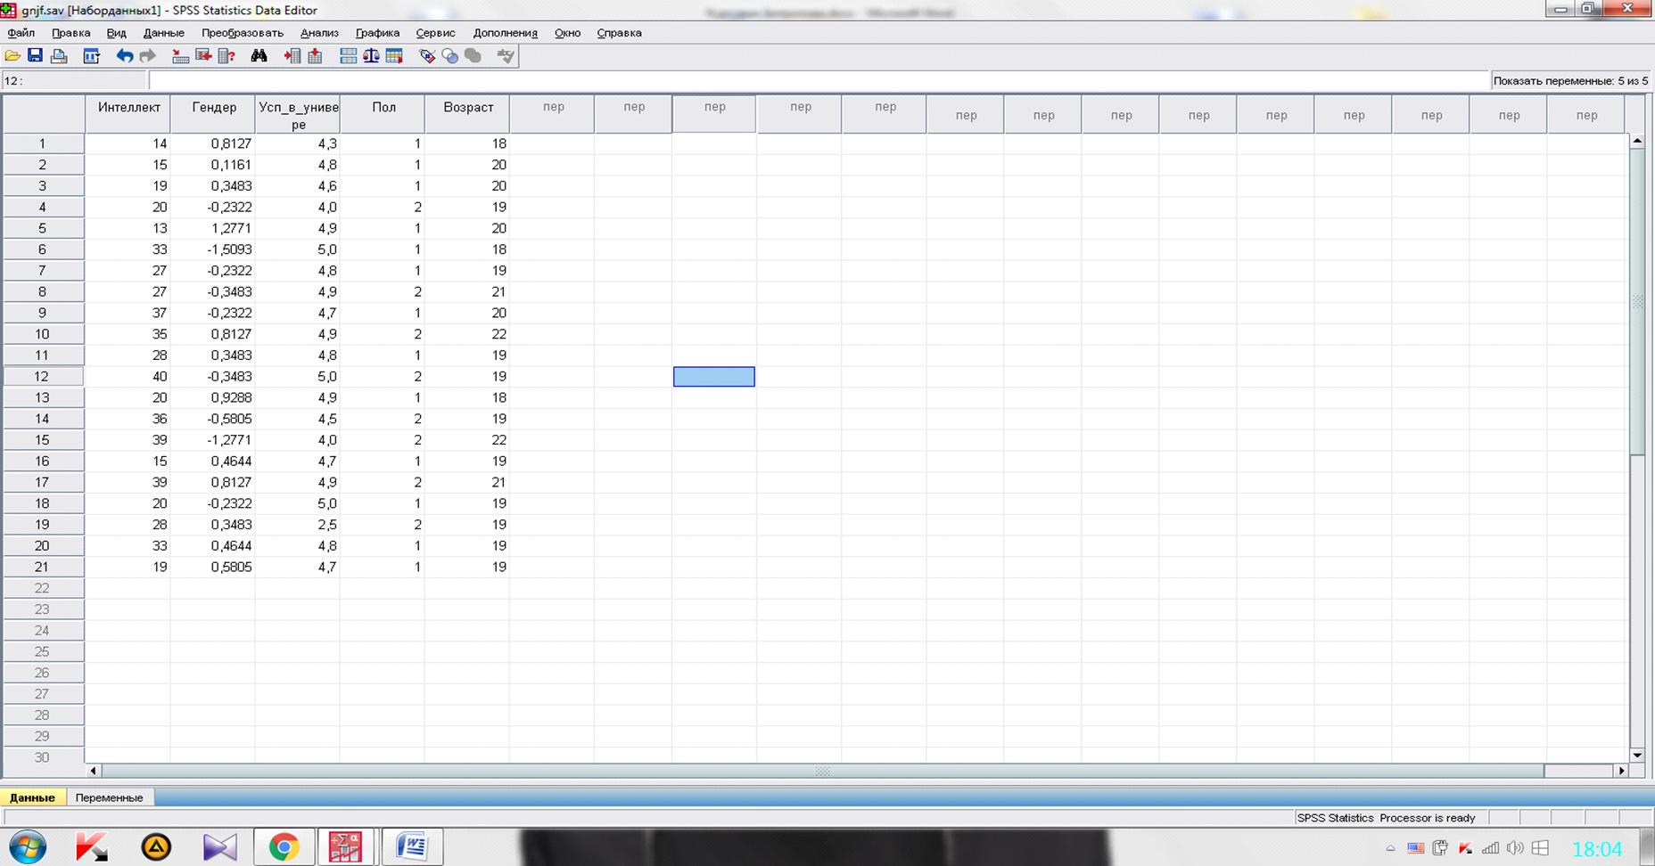Click the Show All Variables toolbar icon
This screenshot has height=866, width=1655.
(473, 56)
